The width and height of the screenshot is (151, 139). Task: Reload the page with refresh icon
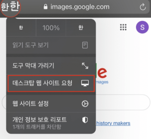pos(143,7)
